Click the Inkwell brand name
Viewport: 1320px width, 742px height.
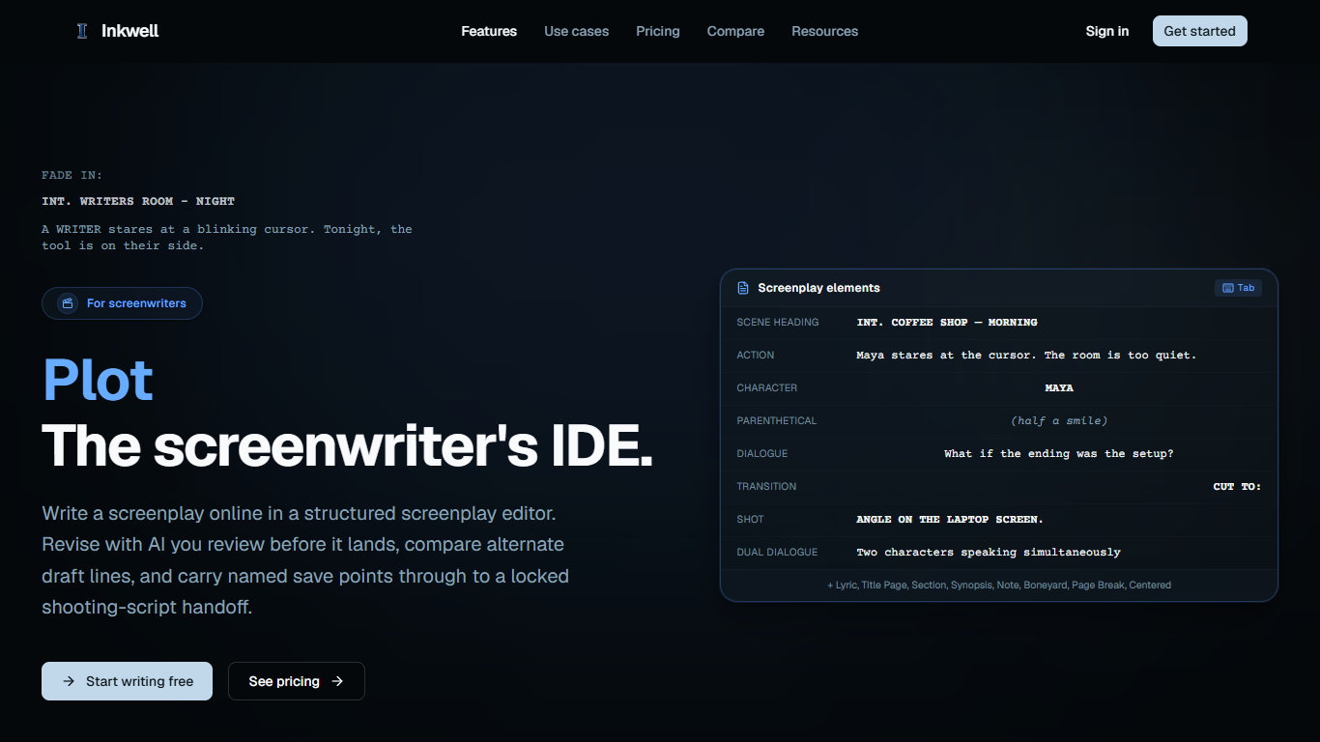click(x=130, y=31)
